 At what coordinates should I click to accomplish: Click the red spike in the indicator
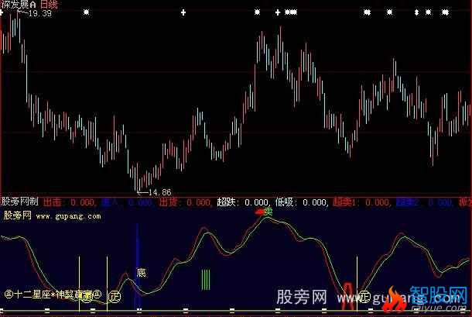347,295
